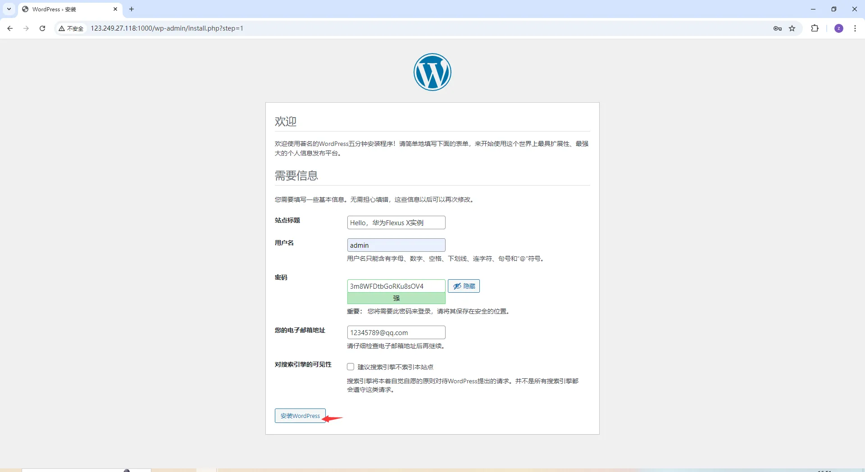865x472 pixels.
Task: Click the 强 password strength indicator
Action: coord(396,298)
